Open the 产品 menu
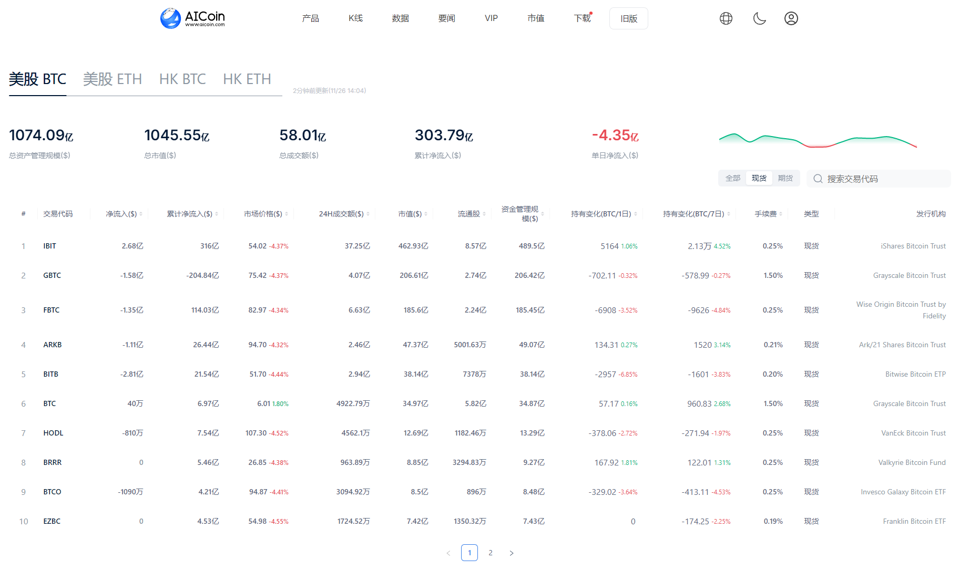 (310, 18)
